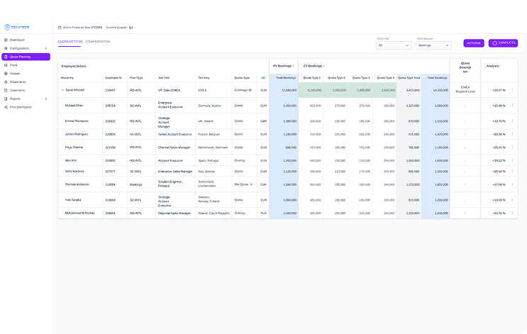Expand the PY Bookings column group
This screenshot has width=527, height=334.
click(294, 65)
